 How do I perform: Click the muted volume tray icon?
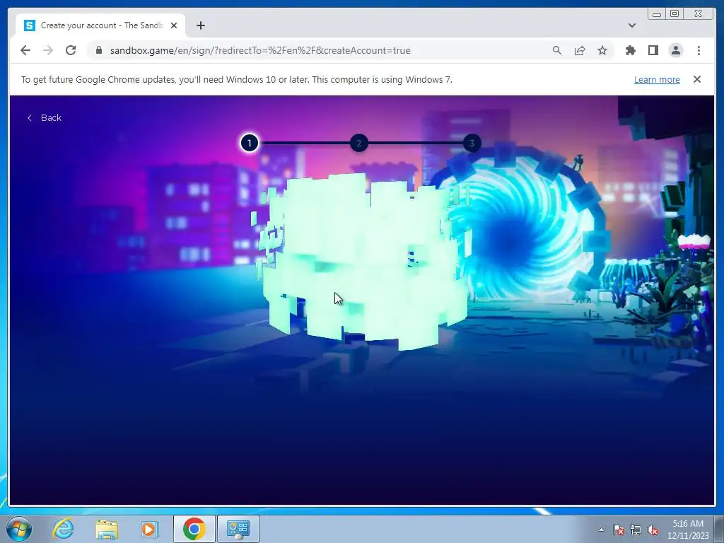[653, 530]
